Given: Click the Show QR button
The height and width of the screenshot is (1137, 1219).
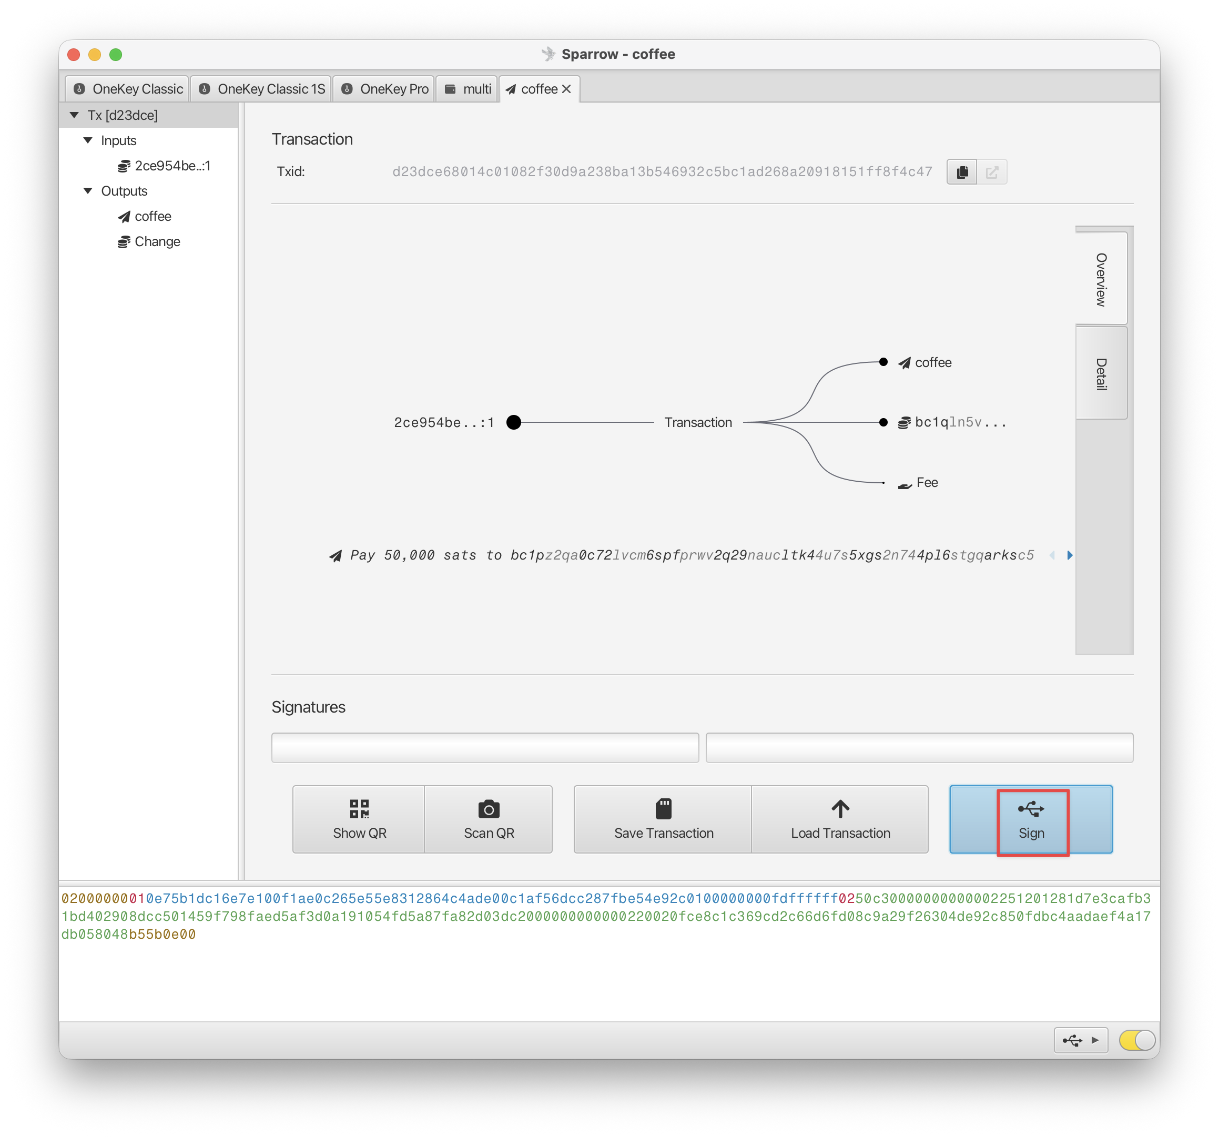Looking at the screenshot, I should [359, 819].
